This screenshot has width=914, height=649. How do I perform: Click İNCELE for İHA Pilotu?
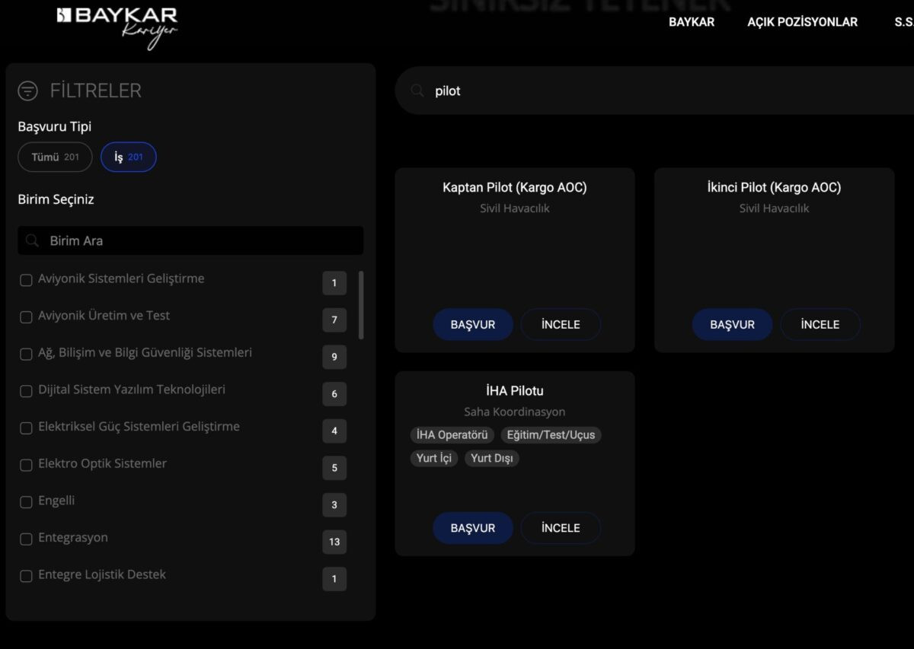click(x=561, y=528)
